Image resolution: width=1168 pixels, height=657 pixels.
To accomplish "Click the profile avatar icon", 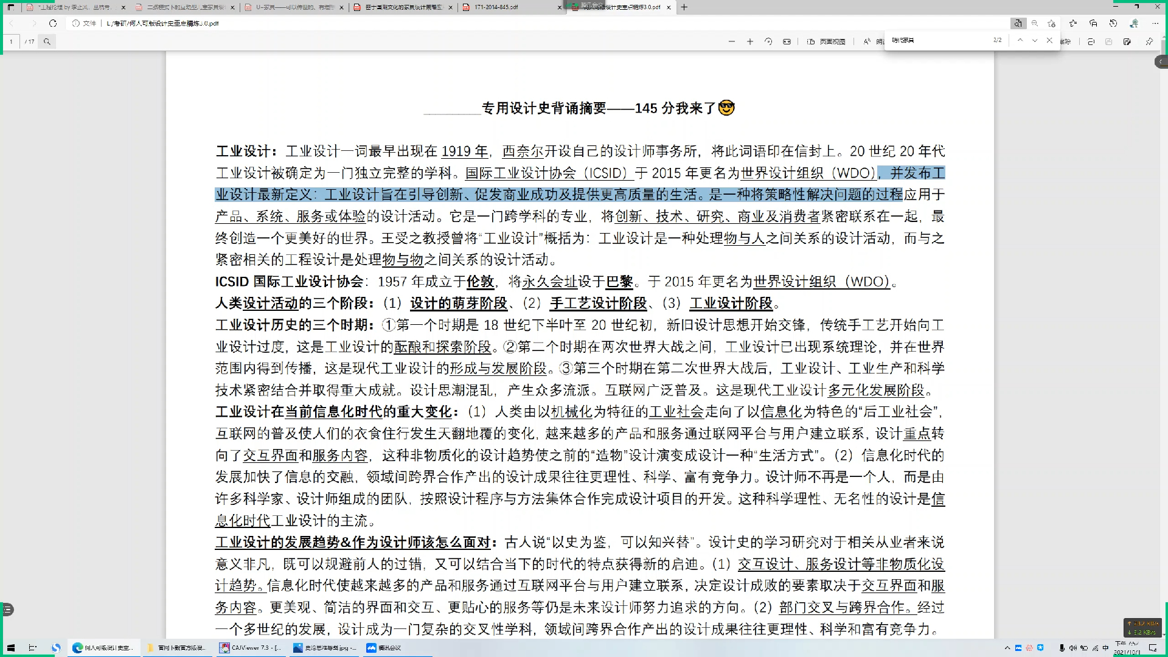I will coord(1134,23).
